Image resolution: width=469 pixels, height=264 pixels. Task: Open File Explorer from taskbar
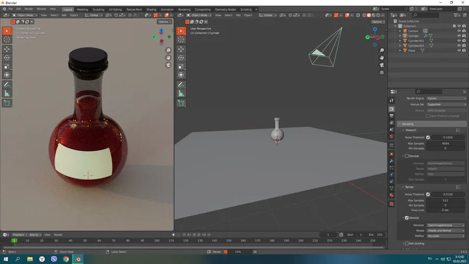[x=30, y=259]
